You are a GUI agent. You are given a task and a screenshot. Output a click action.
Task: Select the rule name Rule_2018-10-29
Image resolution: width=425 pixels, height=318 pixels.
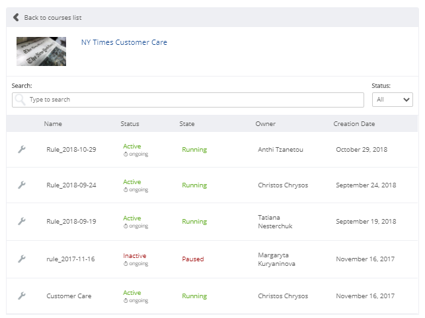click(71, 149)
